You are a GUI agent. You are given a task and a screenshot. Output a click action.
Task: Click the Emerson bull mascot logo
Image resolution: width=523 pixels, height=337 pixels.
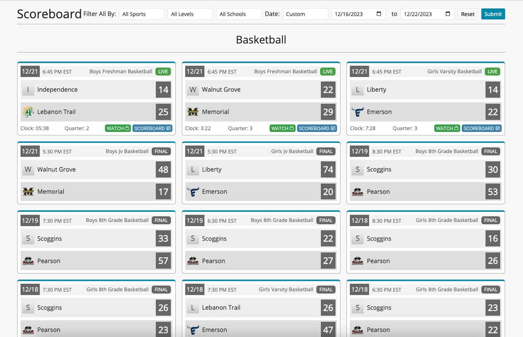click(357, 111)
